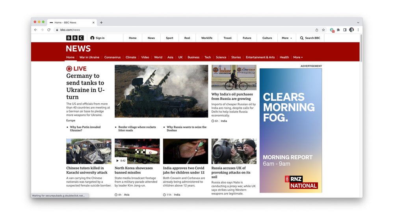Click the browser back arrow
The image size is (394, 222).
35,30
